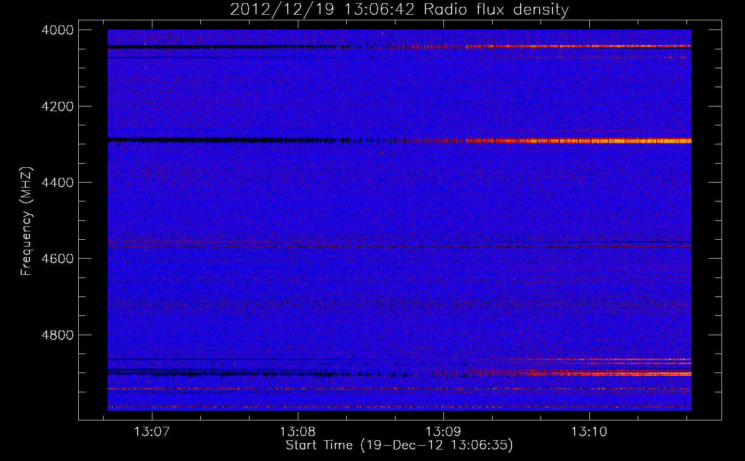Click the '13:07' time axis label
Image resolution: width=745 pixels, height=461 pixels.
(x=152, y=432)
